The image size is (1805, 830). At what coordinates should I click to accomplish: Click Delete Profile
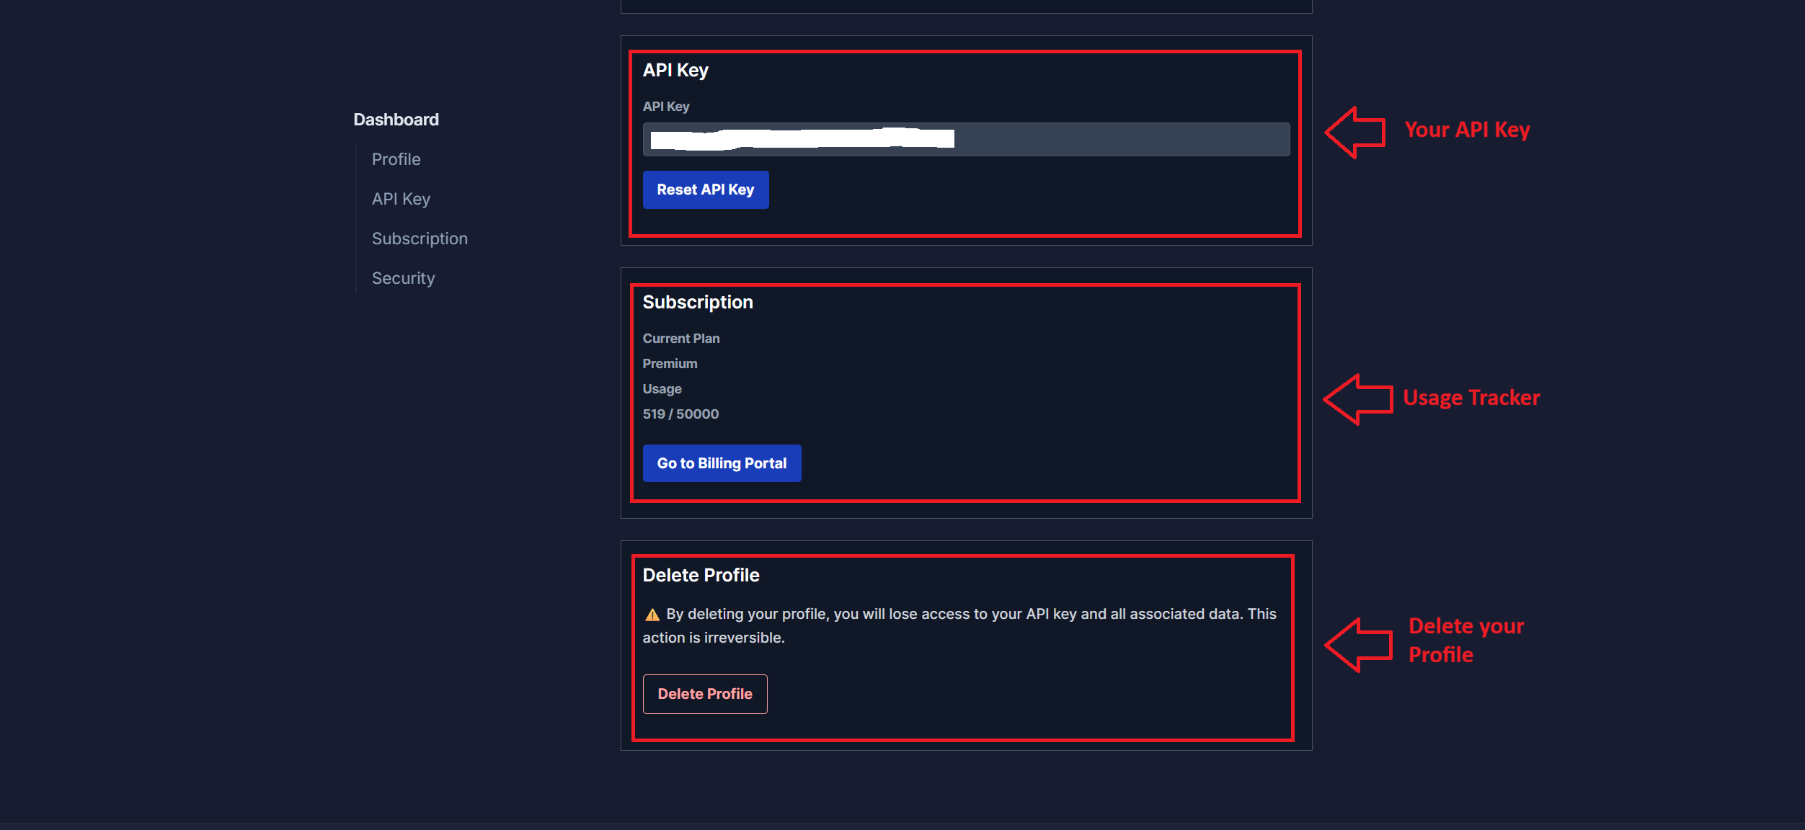[705, 693]
